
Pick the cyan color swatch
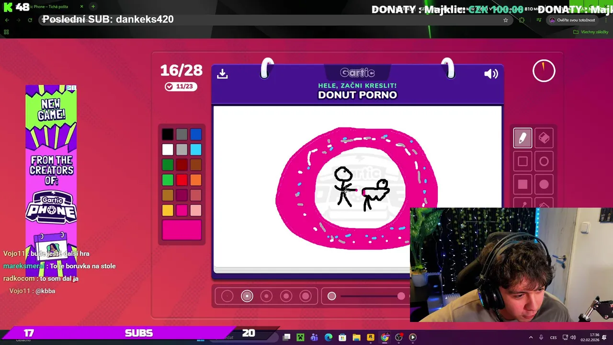point(195,149)
